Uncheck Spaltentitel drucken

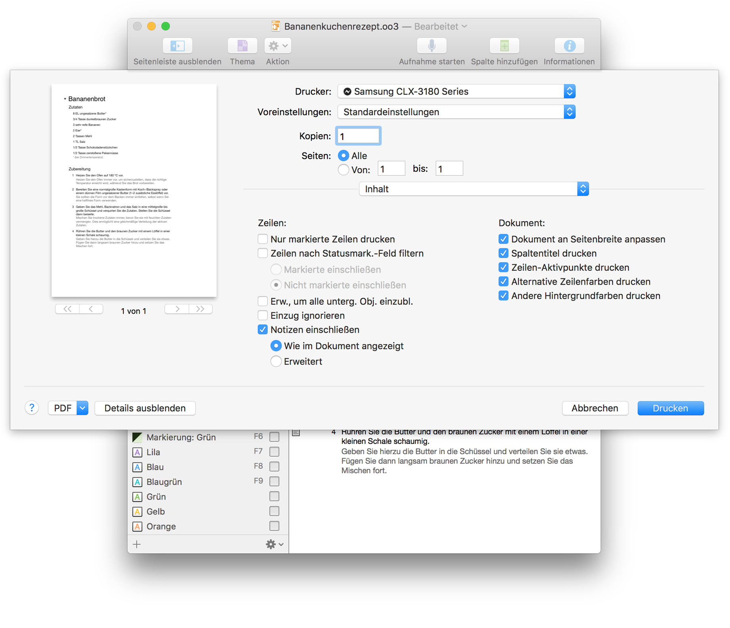click(x=503, y=253)
